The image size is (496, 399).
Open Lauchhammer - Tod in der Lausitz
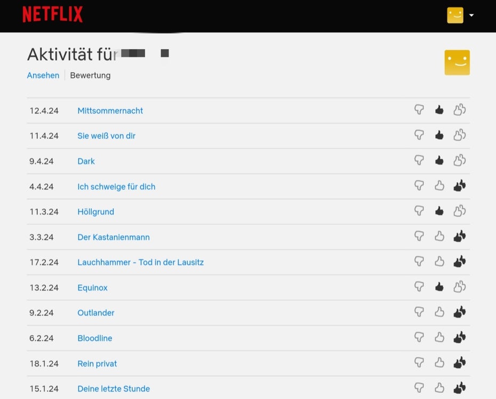pos(140,262)
